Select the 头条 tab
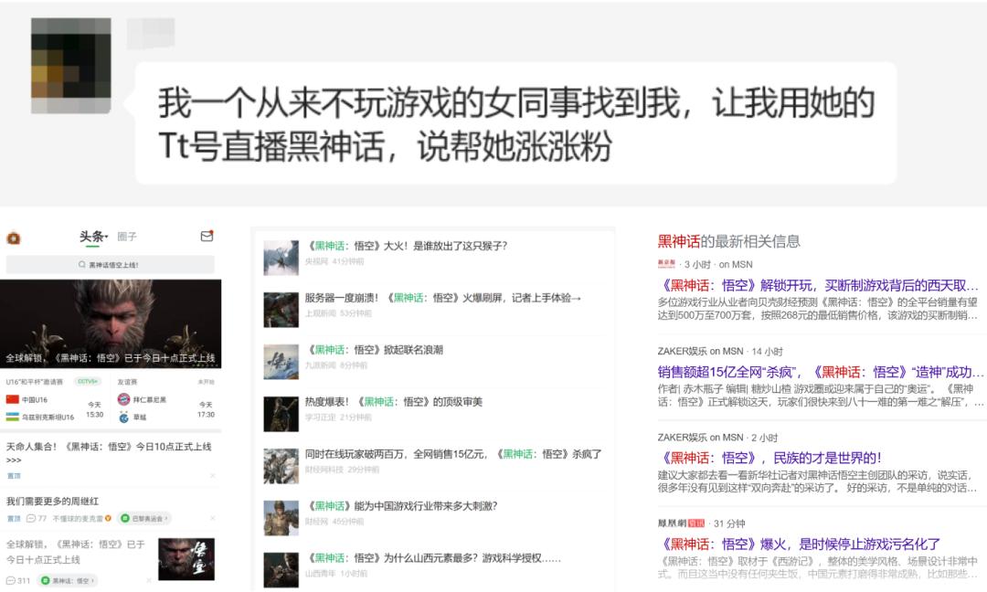The height and width of the screenshot is (592, 987). (91, 237)
